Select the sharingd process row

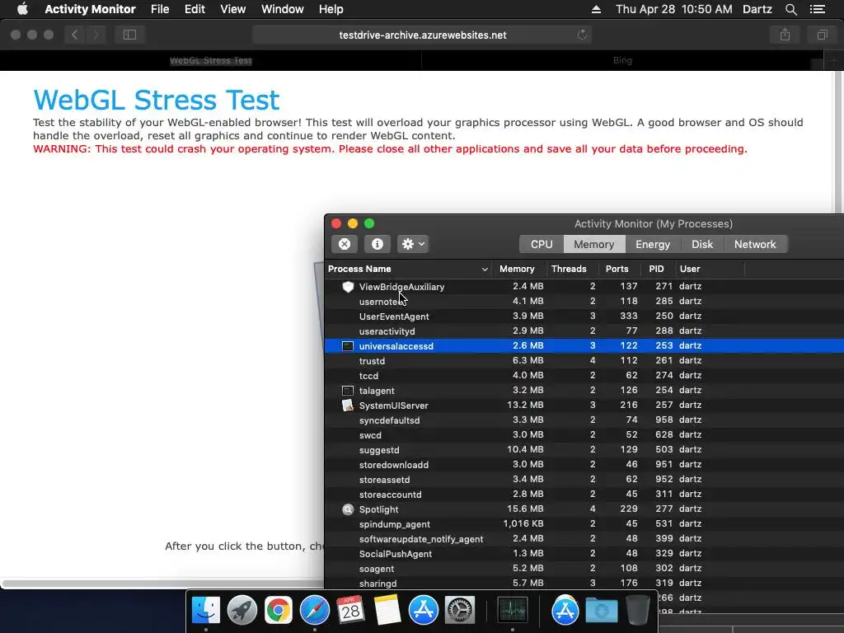pos(584,583)
